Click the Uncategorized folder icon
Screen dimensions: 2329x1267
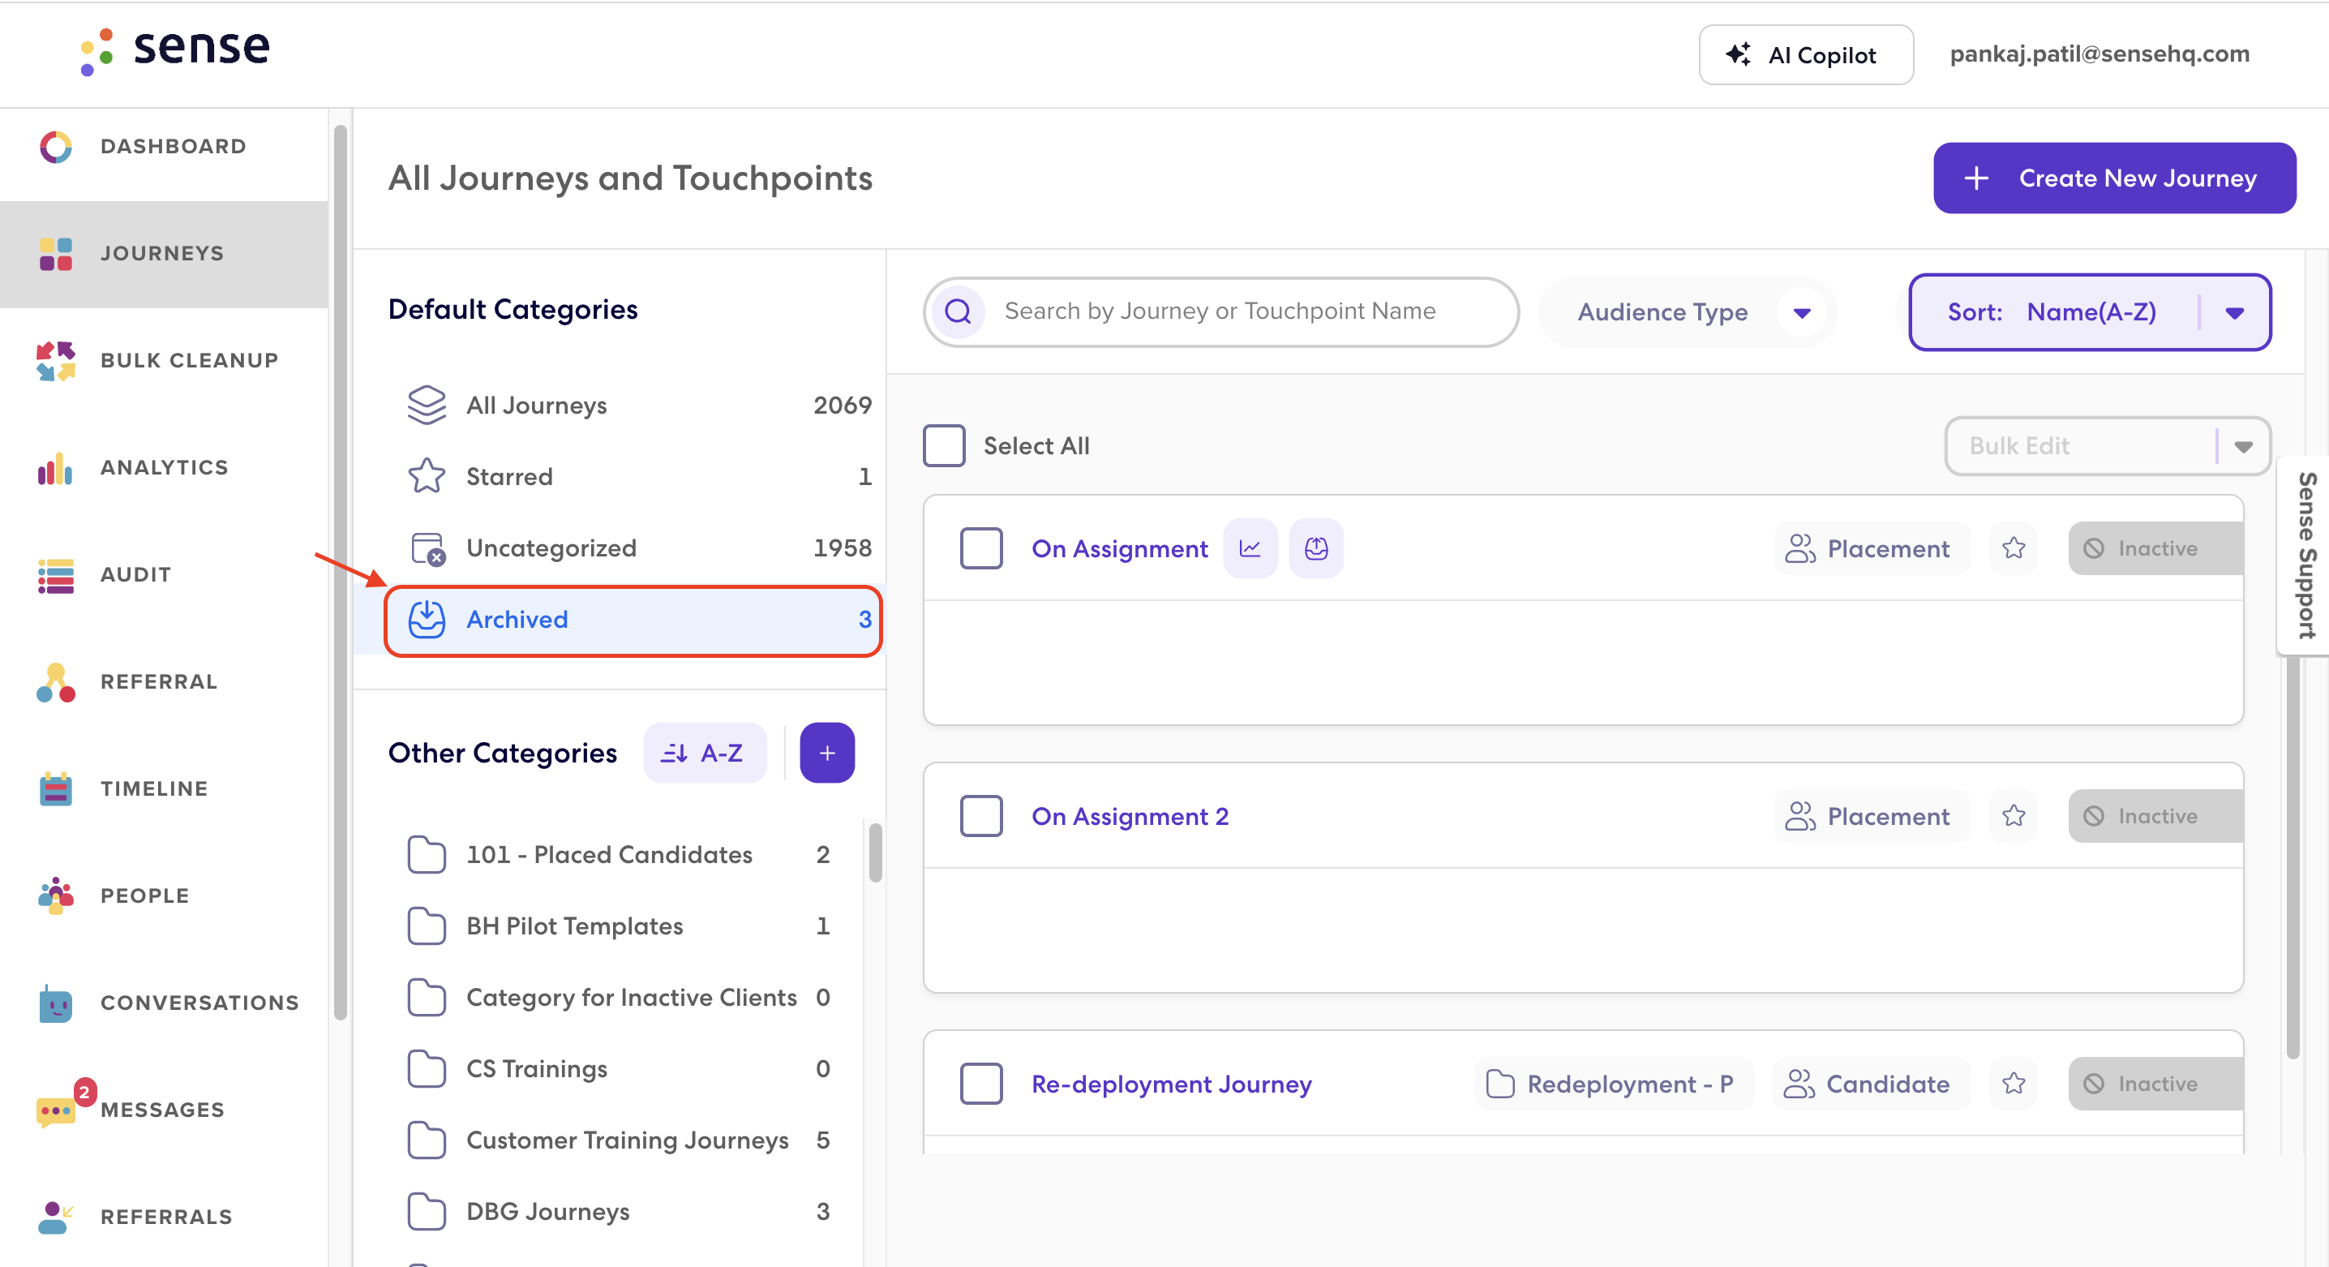tap(426, 548)
